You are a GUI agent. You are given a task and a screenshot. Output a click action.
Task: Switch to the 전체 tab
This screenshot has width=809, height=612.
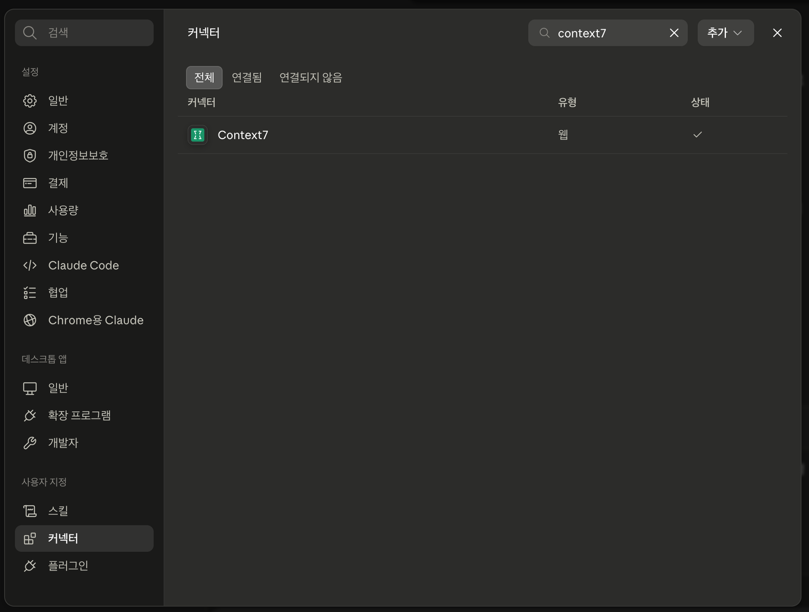coord(204,77)
